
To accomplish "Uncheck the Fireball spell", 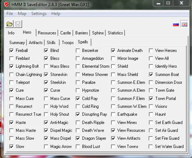I will 11,51.
